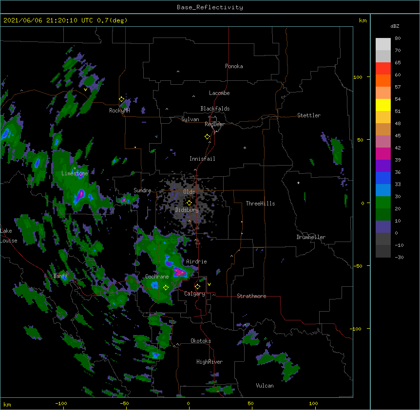Click the Olds town label

click(x=189, y=192)
